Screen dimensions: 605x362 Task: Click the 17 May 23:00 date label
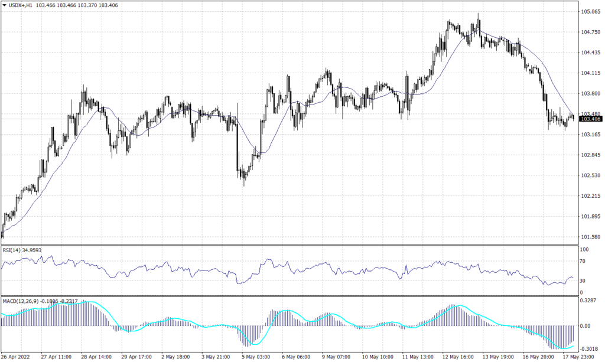pyautogui.click(x=578, y=357)
